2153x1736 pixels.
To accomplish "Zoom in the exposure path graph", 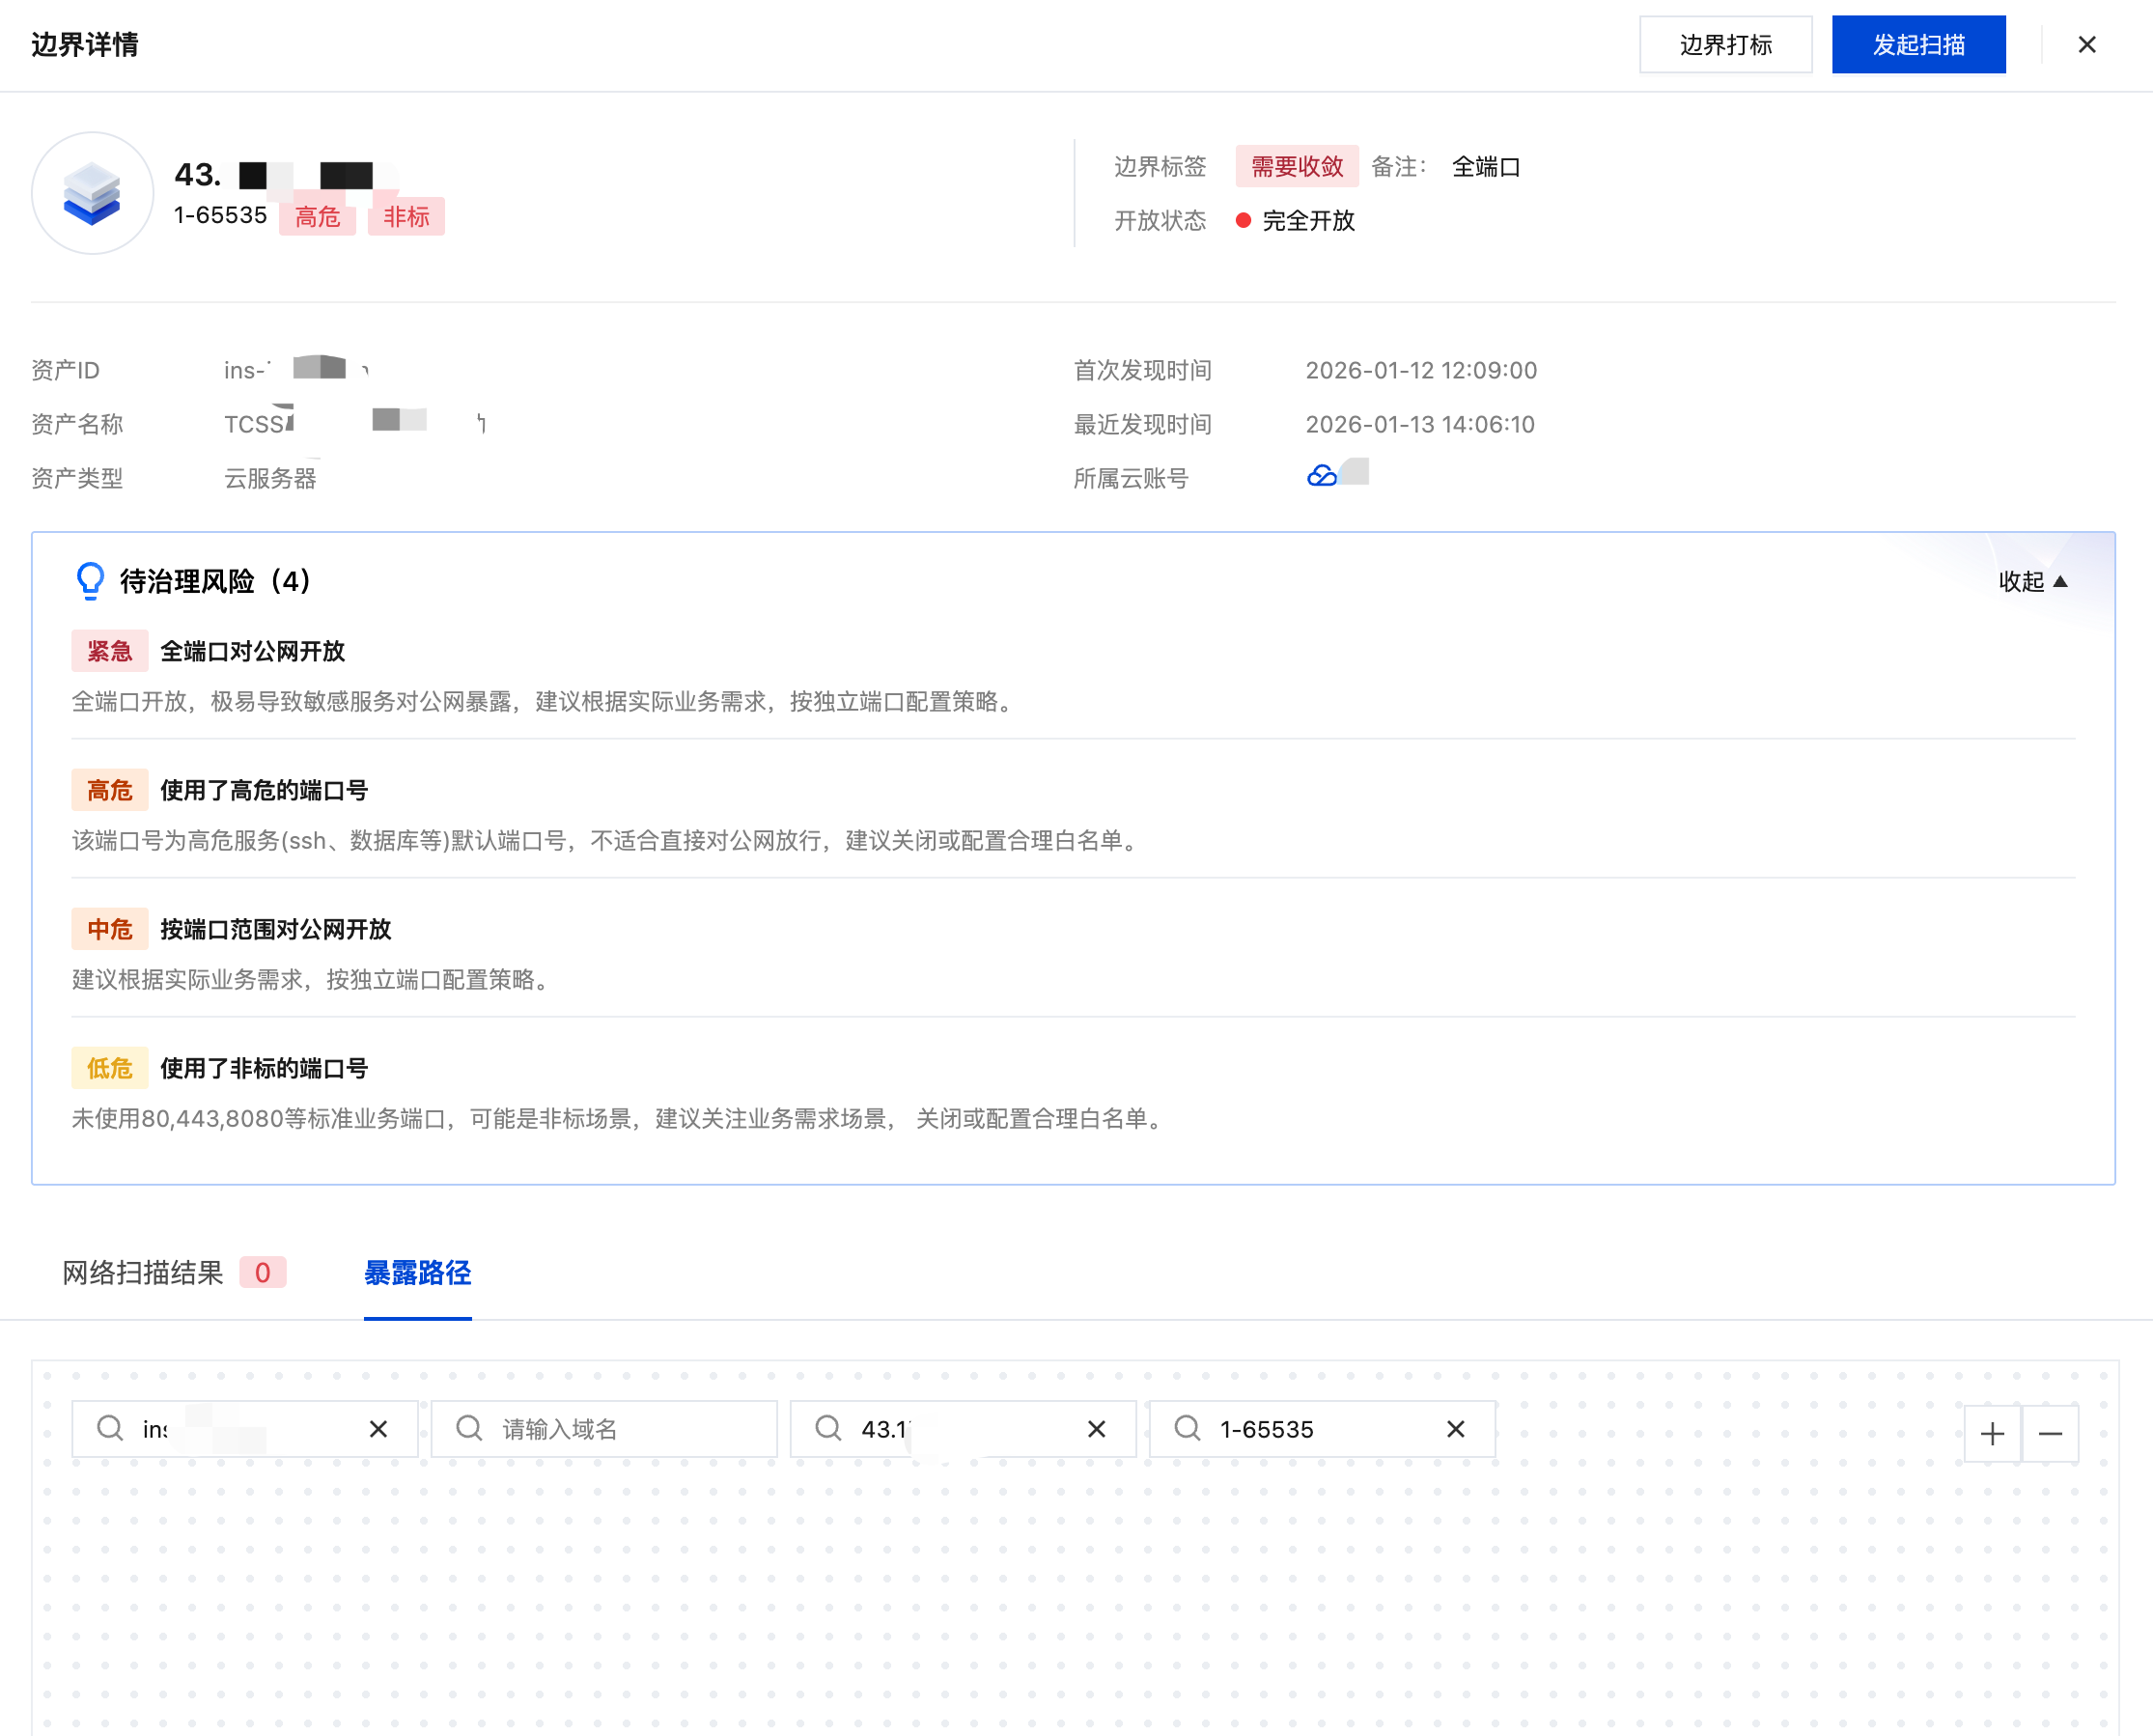I will tap(1992, 1434).
